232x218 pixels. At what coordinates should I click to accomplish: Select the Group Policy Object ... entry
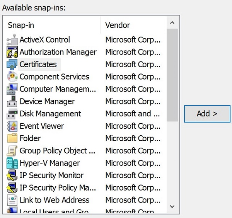coord(57,151)
